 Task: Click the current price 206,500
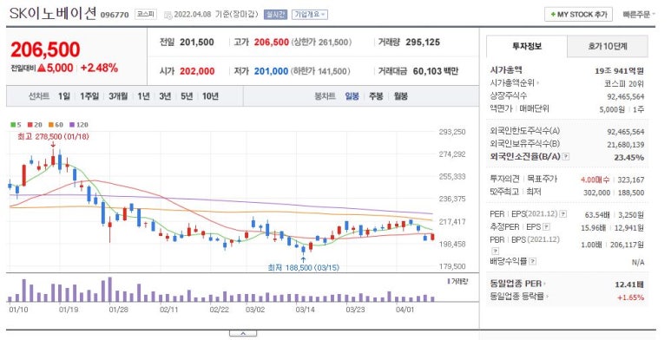(45, 49)
